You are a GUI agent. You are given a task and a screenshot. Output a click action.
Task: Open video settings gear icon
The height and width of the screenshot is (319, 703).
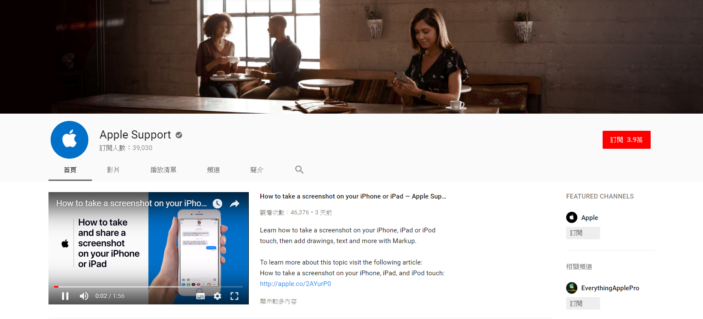(x=217, y=296)
